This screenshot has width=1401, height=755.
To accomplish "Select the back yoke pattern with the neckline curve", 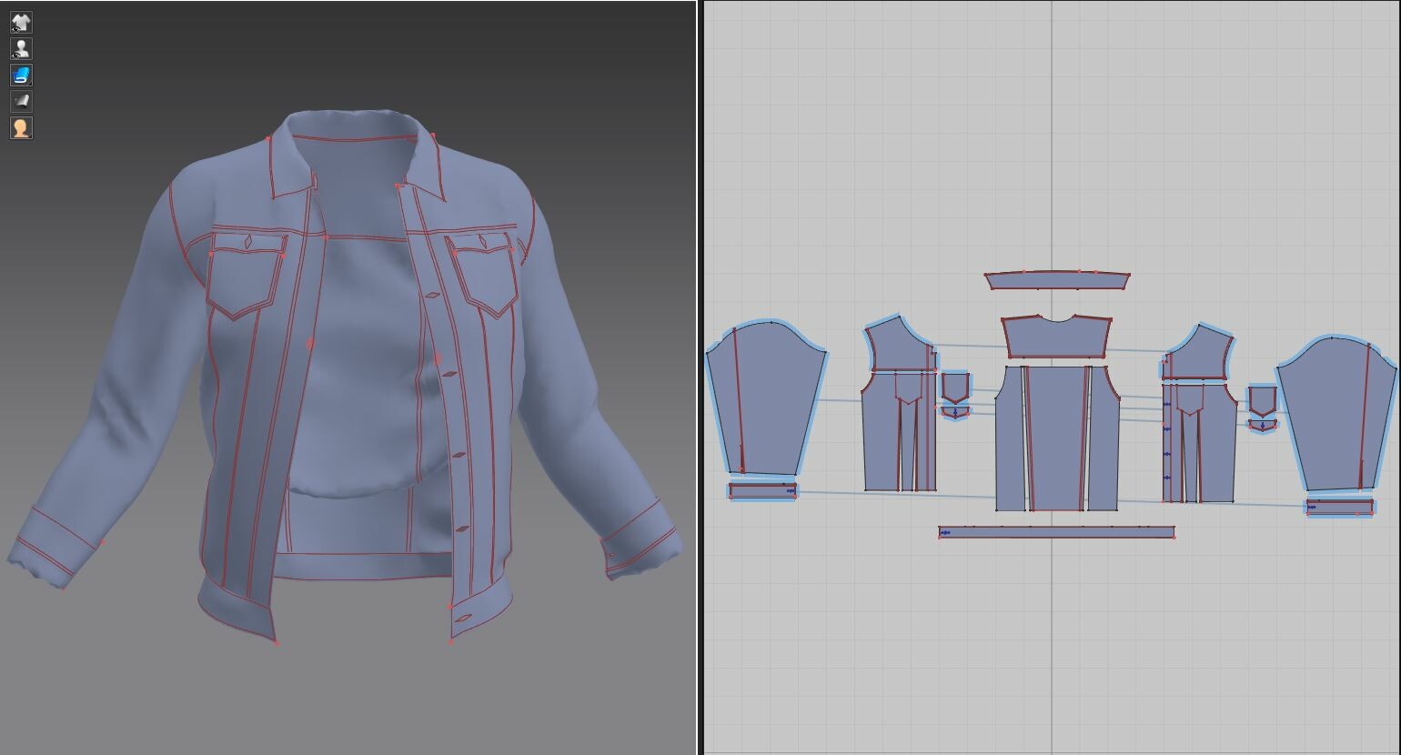I will pos(1057,337).
